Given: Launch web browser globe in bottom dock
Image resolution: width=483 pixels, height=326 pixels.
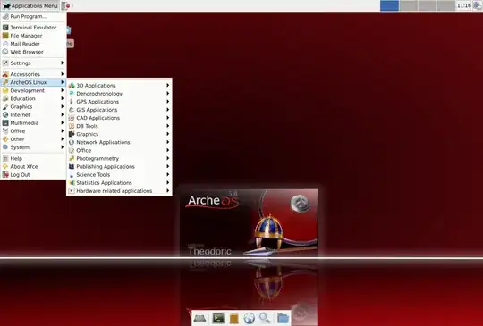Looking at the screenshot, I should [249, 318].
